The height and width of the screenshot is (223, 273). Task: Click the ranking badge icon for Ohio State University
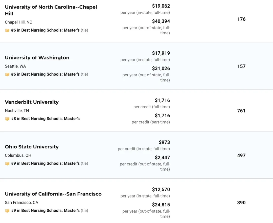click(7, 164)
